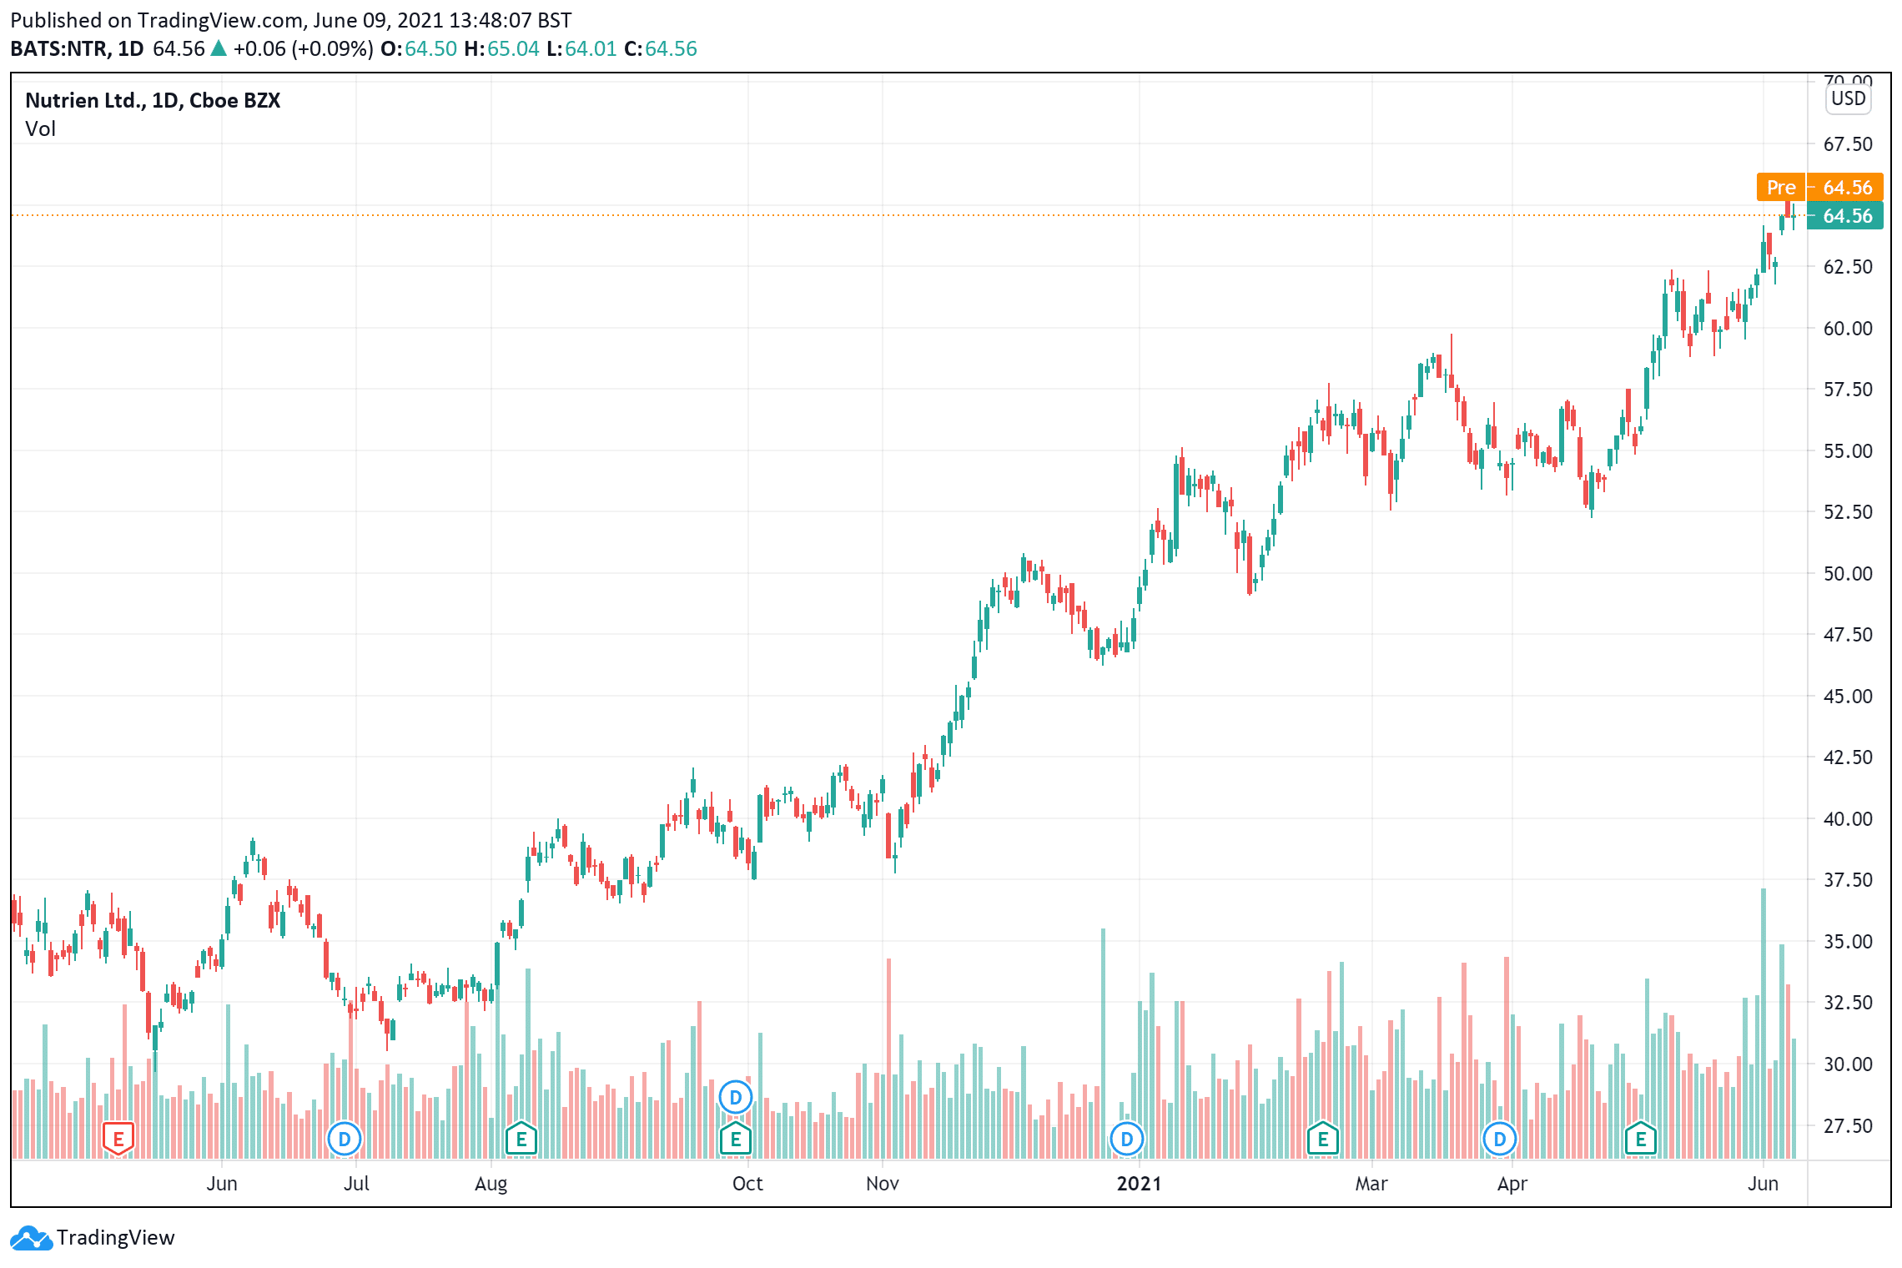Click the bold 2021 label on time axis
The image size is (1902, 1268).
click(1140, 1184)
